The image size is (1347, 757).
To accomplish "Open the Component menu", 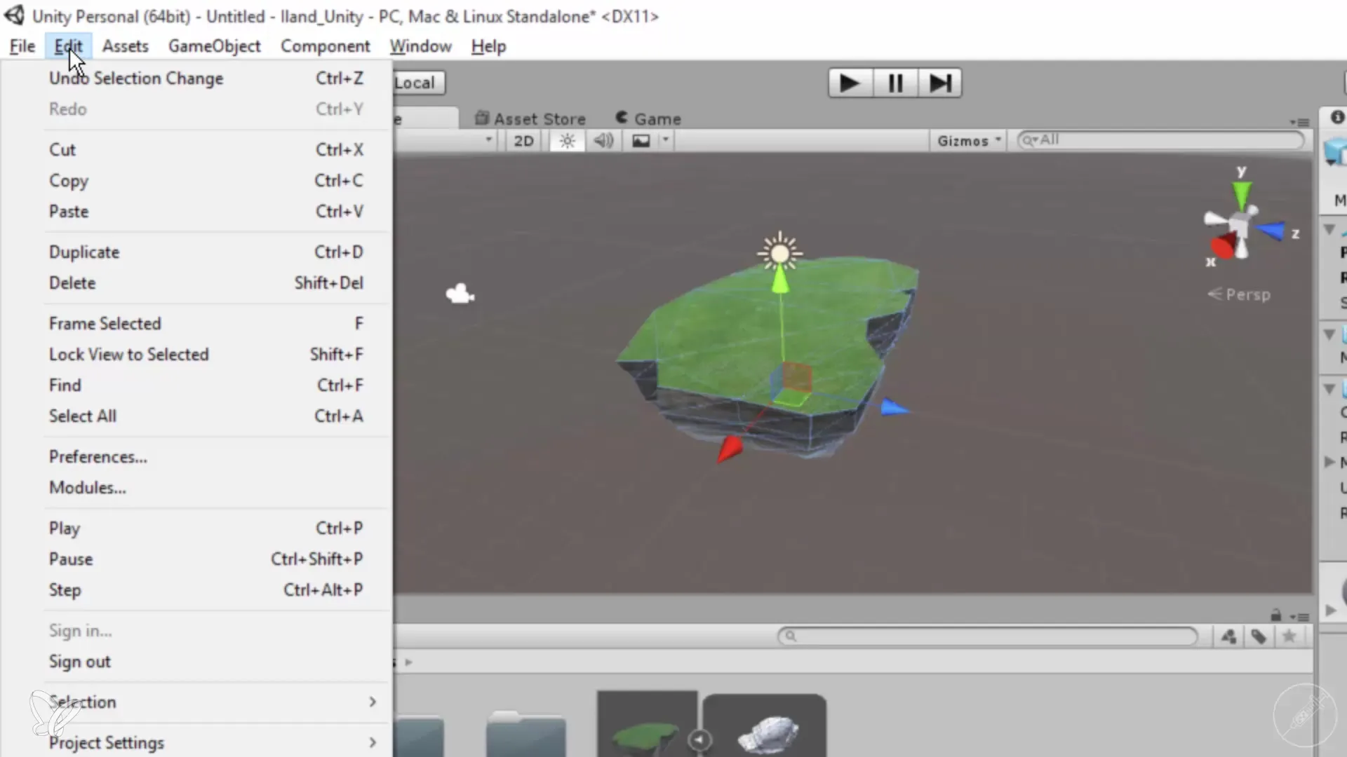I will (x=326, y=46).
